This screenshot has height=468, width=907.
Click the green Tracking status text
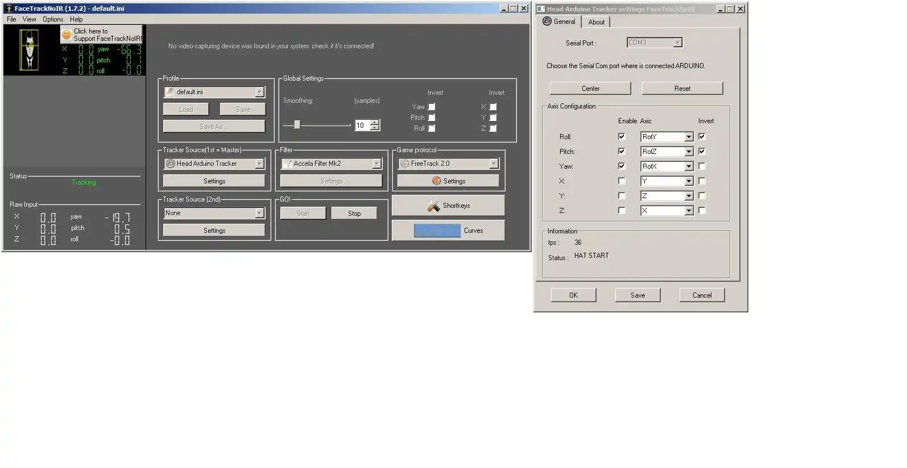tap(84, 182)
